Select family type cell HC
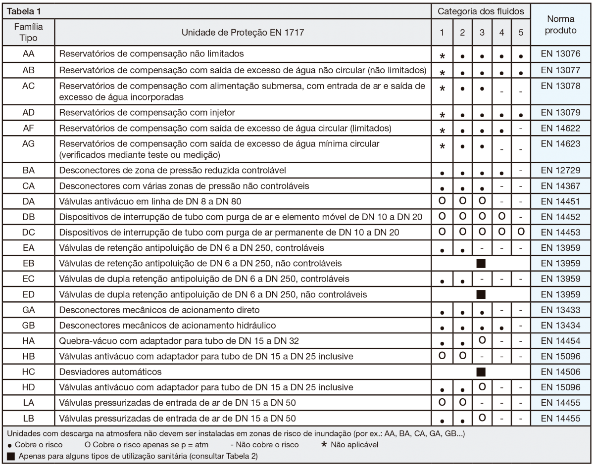 28,371
